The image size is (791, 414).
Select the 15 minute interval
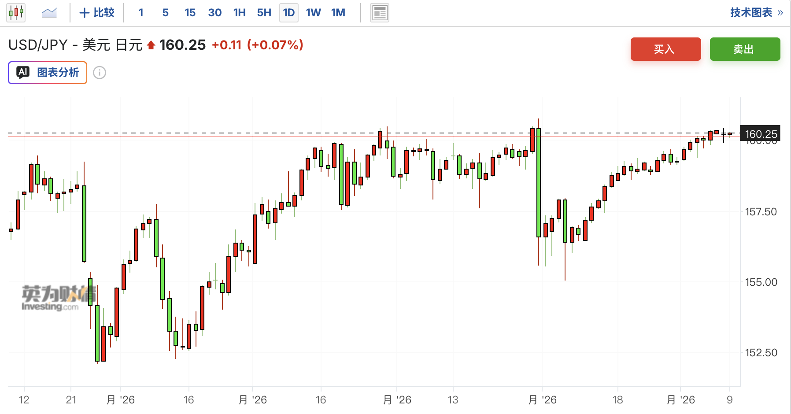[x=190, y=13]
